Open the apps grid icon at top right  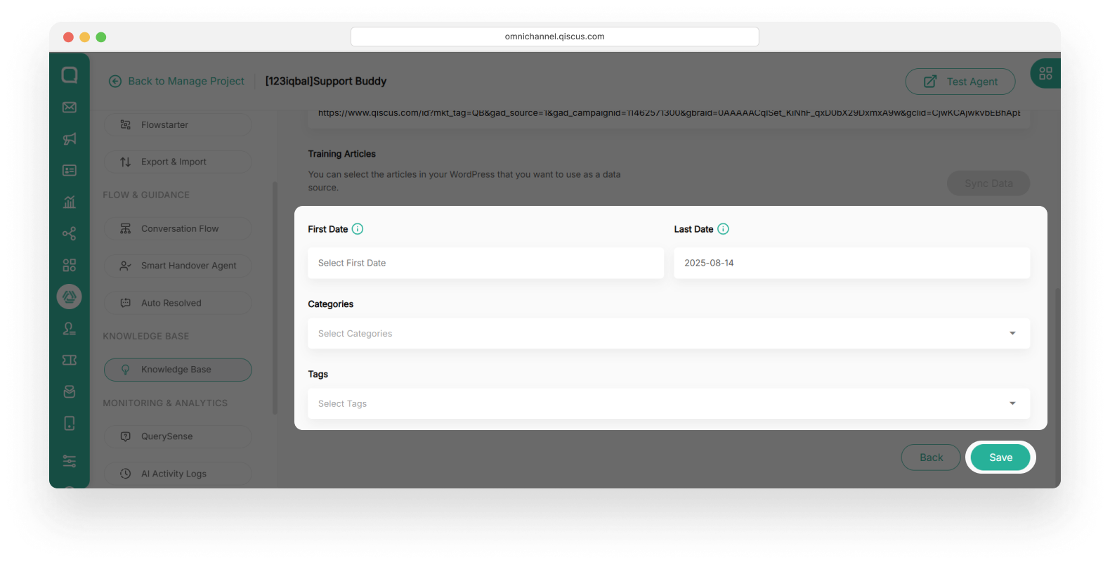1045,73
